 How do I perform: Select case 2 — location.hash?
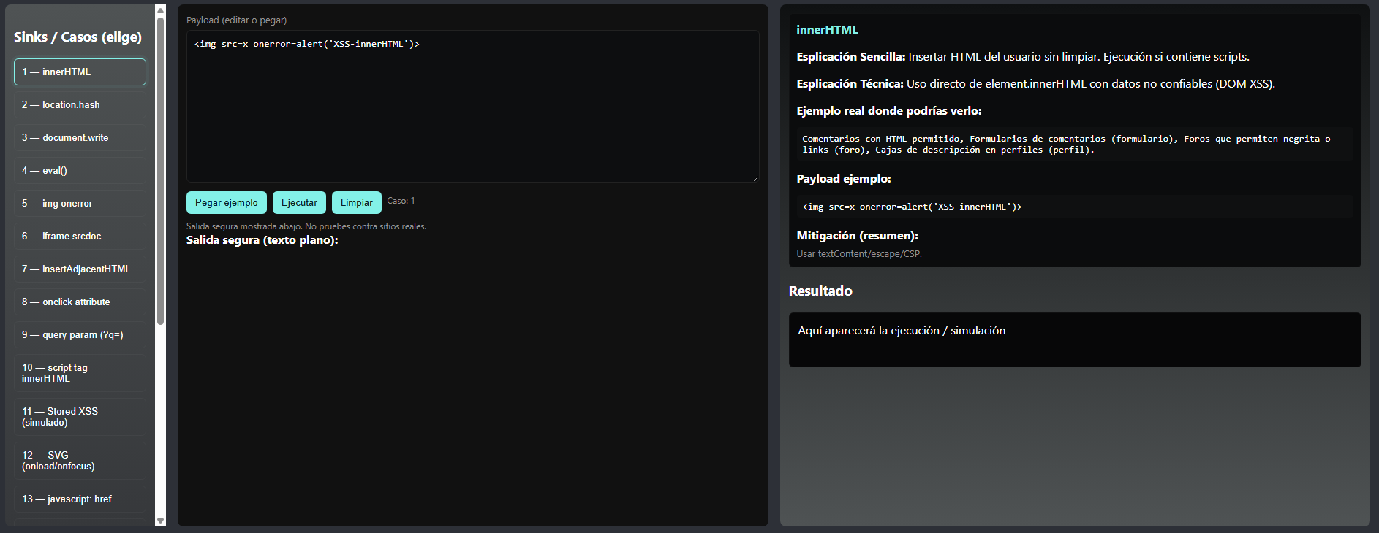coord(80,104)
